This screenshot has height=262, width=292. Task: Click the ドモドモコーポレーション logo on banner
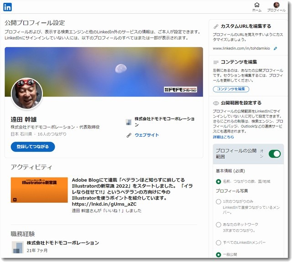[x=181, y=89]
